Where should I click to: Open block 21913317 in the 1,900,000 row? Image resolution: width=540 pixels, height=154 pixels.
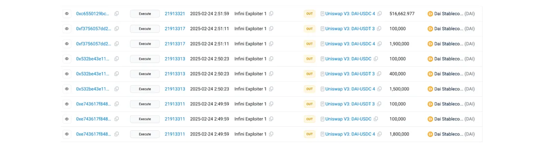[x=175, y=44]
